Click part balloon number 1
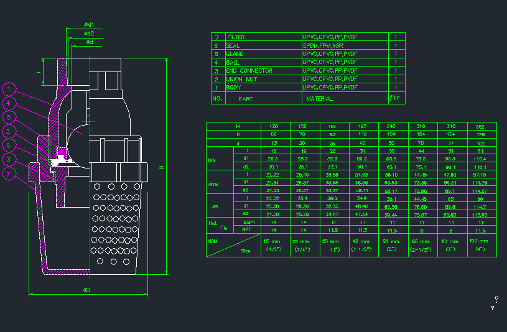 [9, 89]
